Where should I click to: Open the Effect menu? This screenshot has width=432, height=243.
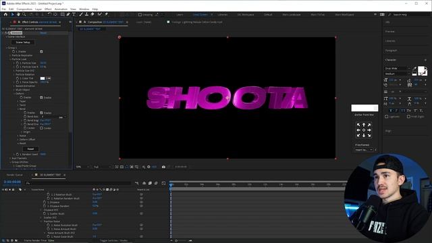tap(48, 9)
